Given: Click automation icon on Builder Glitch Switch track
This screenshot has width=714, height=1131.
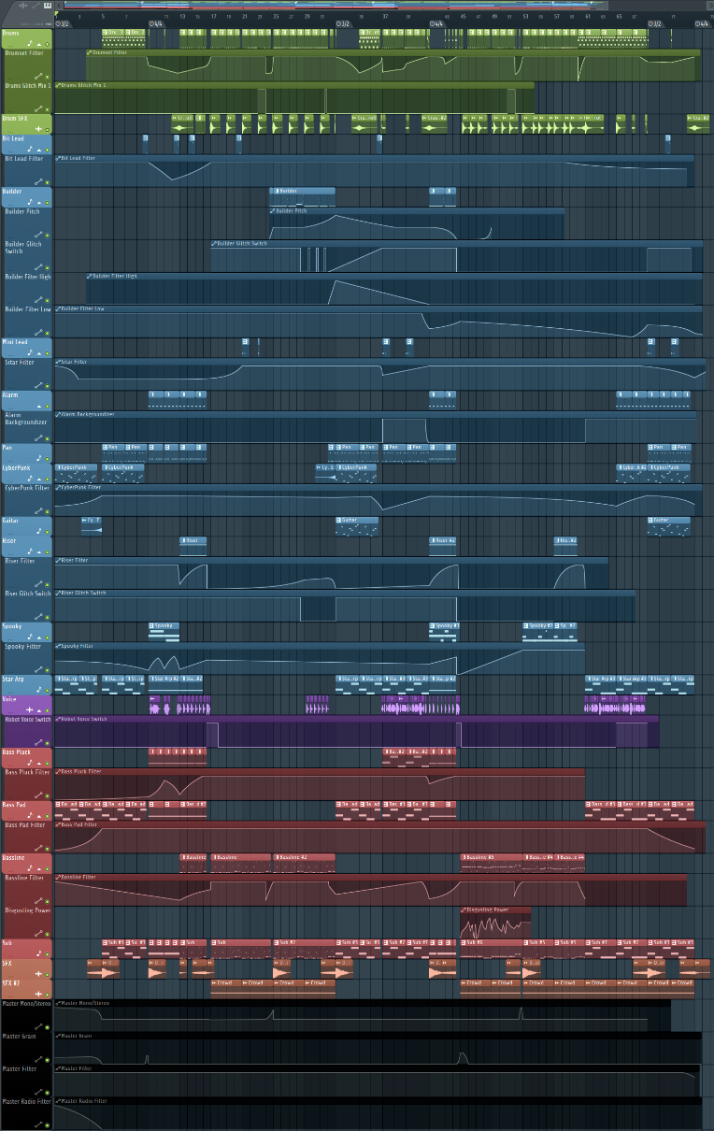Looking at the screenshot, I should pyautogui.click(x=38, y=267).
